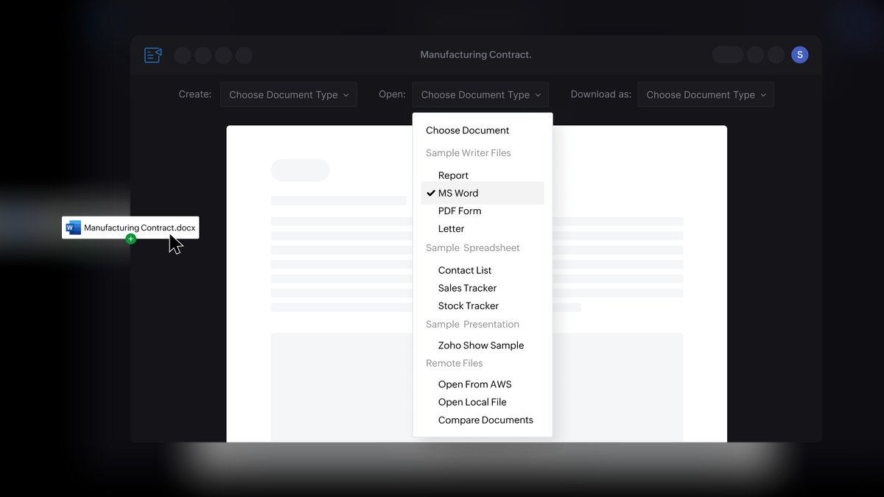Screen dimensions: 884x497
Task: Open the Create document type dropdown
Action: [x=289, y=94]
